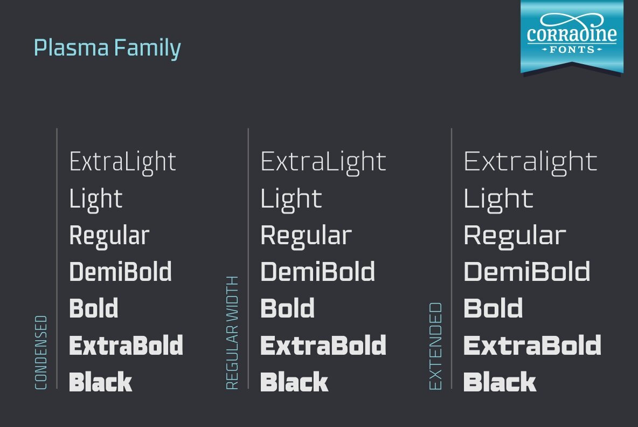The width and height of the screenshot is (638, 427).
Task: Click Black in the Extended column
Action: [500, 382]
